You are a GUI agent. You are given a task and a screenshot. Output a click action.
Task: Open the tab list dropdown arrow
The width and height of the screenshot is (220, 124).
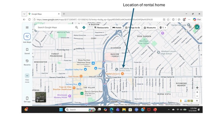pyautogui.click(x=24, y=14)
